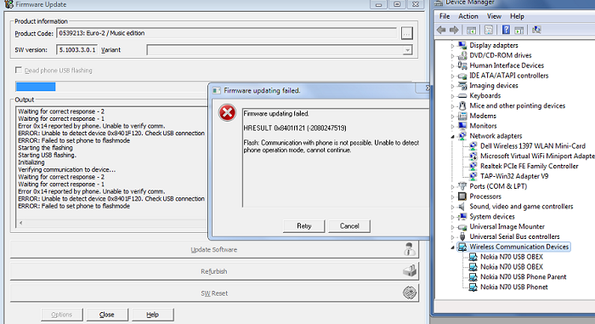Click the Imaging devices category icon
This screenshot has width=595, height=324.
tap(462, 85)
